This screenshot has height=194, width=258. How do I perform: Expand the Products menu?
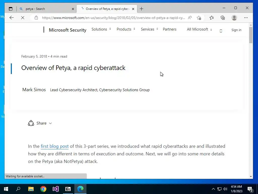pos(125,29)
